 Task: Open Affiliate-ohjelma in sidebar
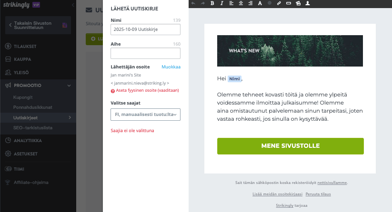point(31,183)
